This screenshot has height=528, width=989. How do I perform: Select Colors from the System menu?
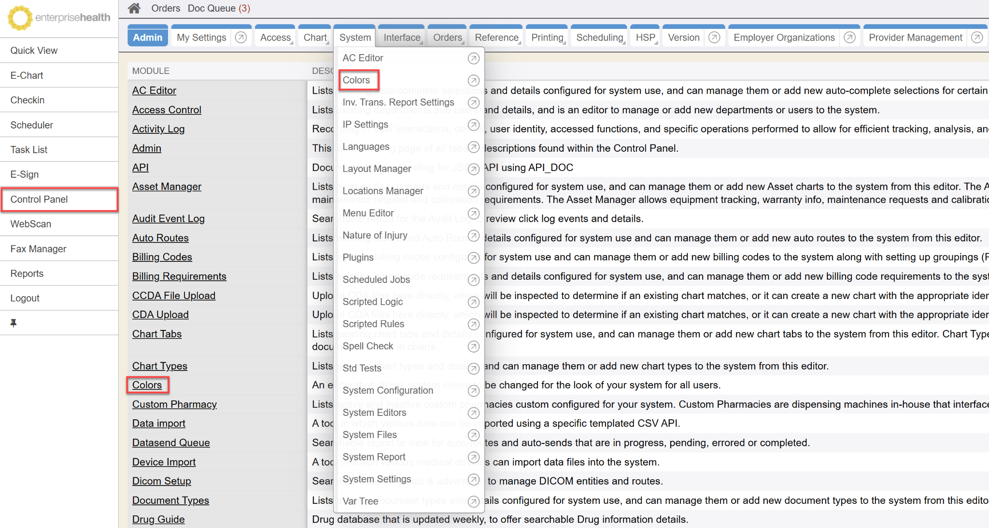coord(356,80)
